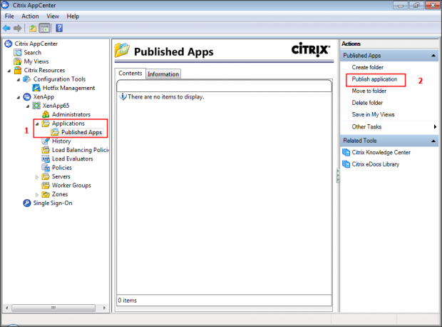The height and width of the screenshot is (327, 442).
Task: Collapse the XenApp tree node
Action: (x=19, y=97)
